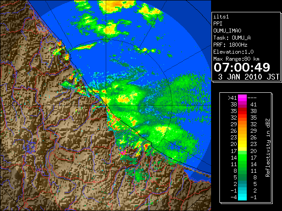Screen dimensions: 282x211
Task: Select the PPI scan type text
Action: coord(218,24)
